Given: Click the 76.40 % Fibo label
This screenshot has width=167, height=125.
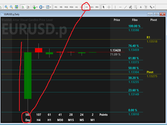Looking at the screenshot, I should [x=134, y=46].
